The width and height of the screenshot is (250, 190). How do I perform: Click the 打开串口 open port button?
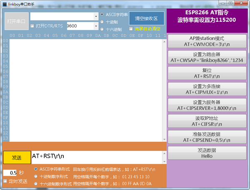coord(17,21)
